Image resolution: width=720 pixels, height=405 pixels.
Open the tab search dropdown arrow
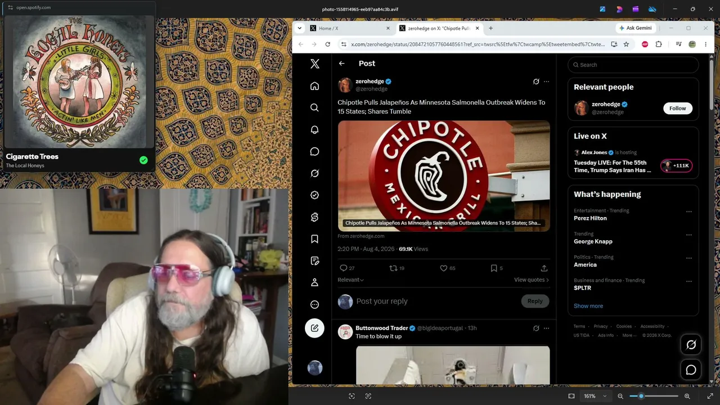coord(299,28)
